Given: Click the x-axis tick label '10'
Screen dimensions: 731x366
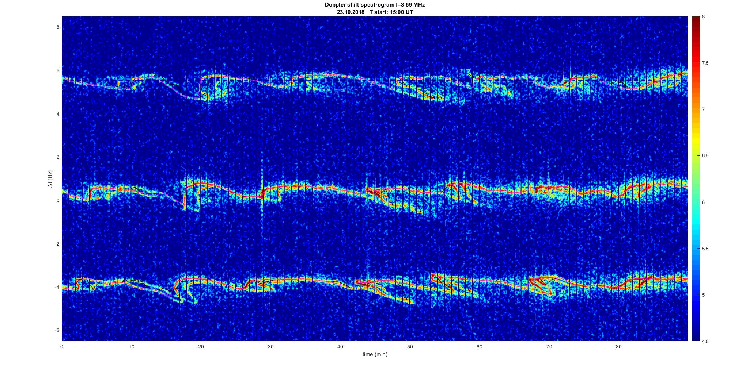Looking at the screenshot, I should click(x=131, y=347).
